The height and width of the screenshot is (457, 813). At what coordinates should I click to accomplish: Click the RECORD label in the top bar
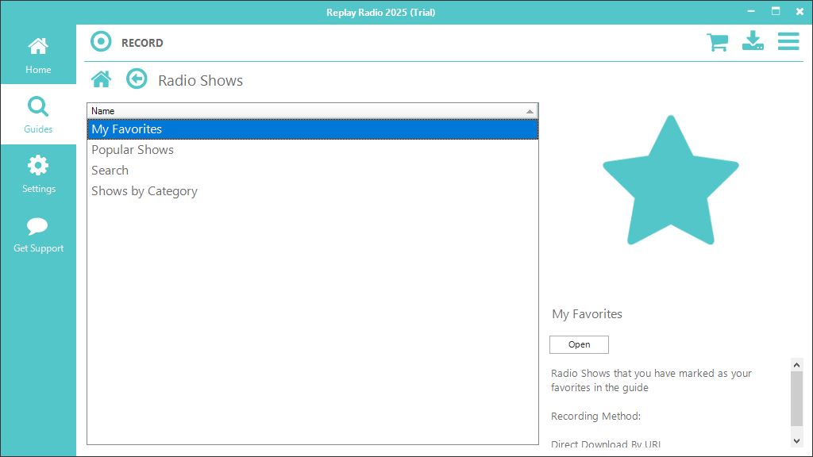click(142, 43)
